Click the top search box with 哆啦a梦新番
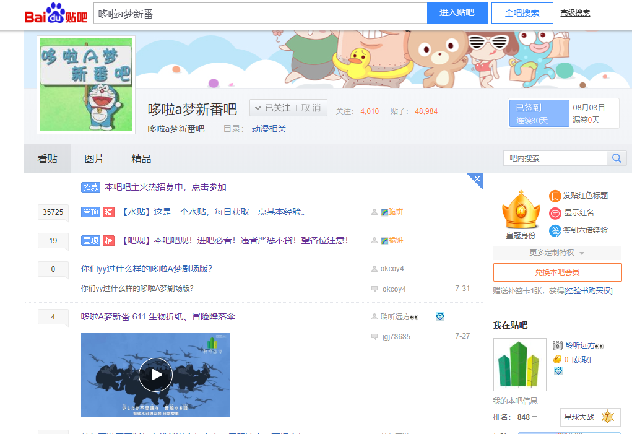 click(261, 13)
